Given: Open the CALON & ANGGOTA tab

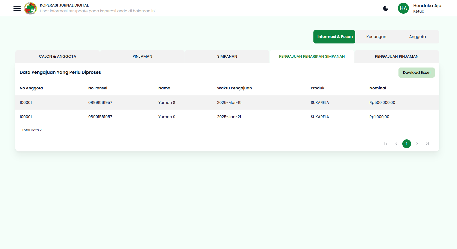Looking at the screenshot, I should 58,56.
